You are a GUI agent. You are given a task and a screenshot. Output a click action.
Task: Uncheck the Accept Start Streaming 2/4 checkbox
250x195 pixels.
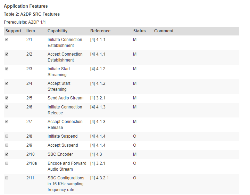tap(7, 83)
